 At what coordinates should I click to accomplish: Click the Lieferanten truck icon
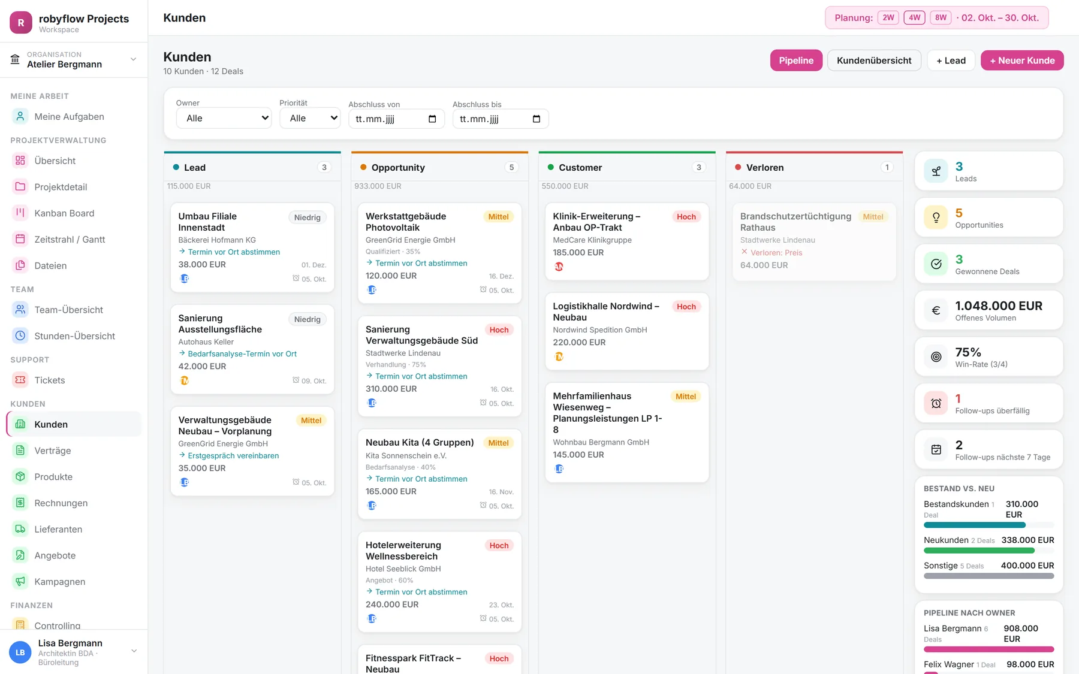coord(20,529)
